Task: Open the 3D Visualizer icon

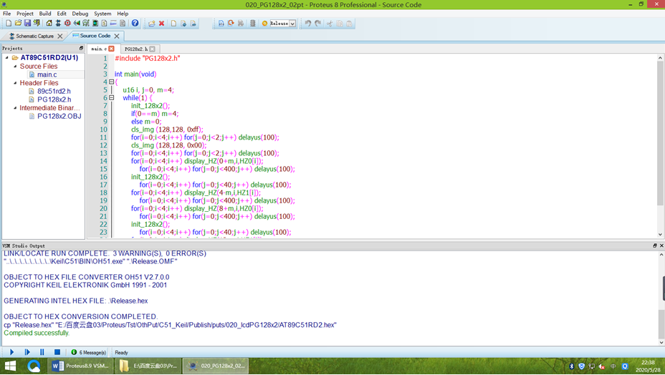Action: [x=77, y=24]
